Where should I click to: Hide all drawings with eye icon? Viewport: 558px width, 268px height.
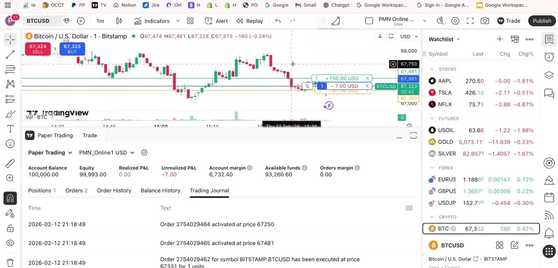(10, 243)
